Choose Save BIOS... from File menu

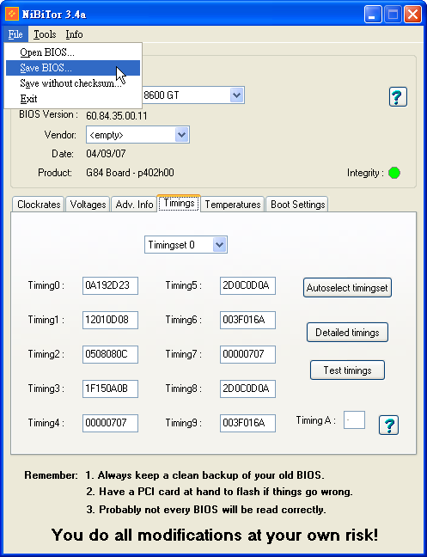pos(73,68)
